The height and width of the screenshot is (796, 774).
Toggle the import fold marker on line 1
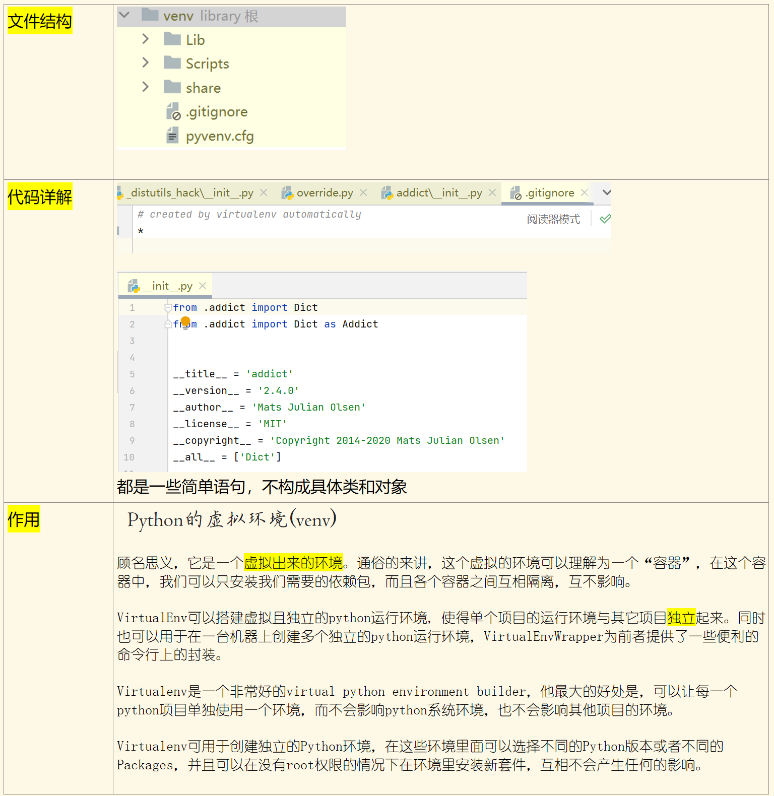(168, 307)
